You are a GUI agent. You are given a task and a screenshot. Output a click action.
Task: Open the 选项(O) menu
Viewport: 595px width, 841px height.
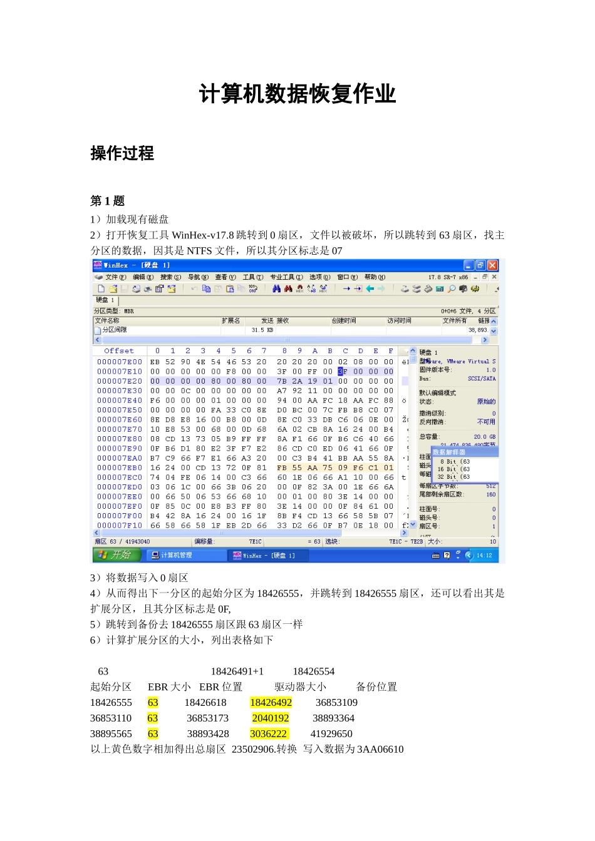point(320,277)
